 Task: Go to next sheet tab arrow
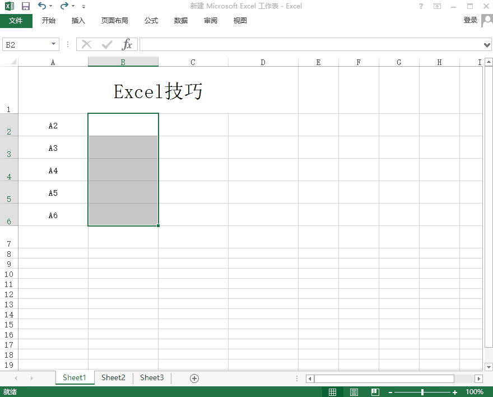(x=32, y=378)
